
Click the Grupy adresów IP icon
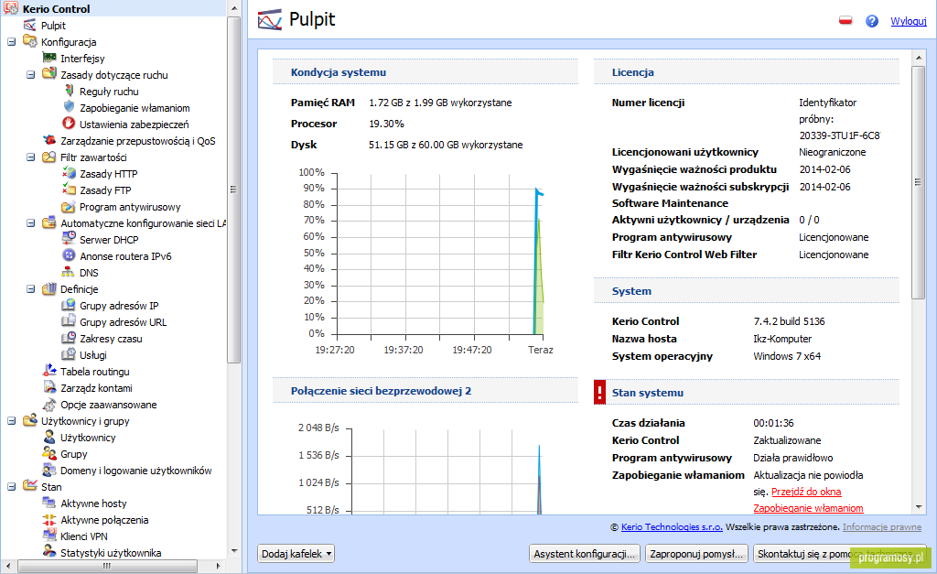pos(69,305)
